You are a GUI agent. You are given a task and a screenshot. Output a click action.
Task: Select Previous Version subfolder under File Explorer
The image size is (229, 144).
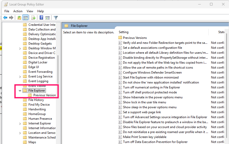45,95
